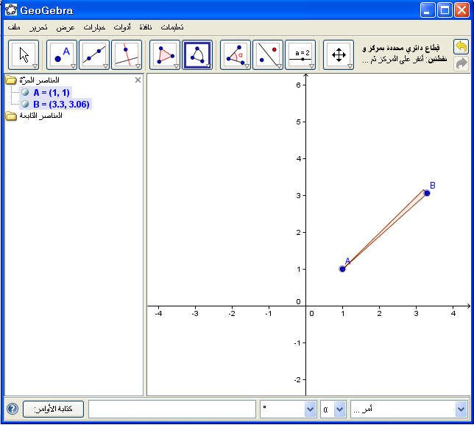Select the Circular Sector tool
The width and height of the screenshot is (474, 425).
click(197, 55)
